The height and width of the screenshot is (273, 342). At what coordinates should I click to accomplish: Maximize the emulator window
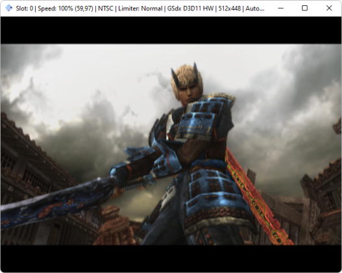[x=305, y=8]
